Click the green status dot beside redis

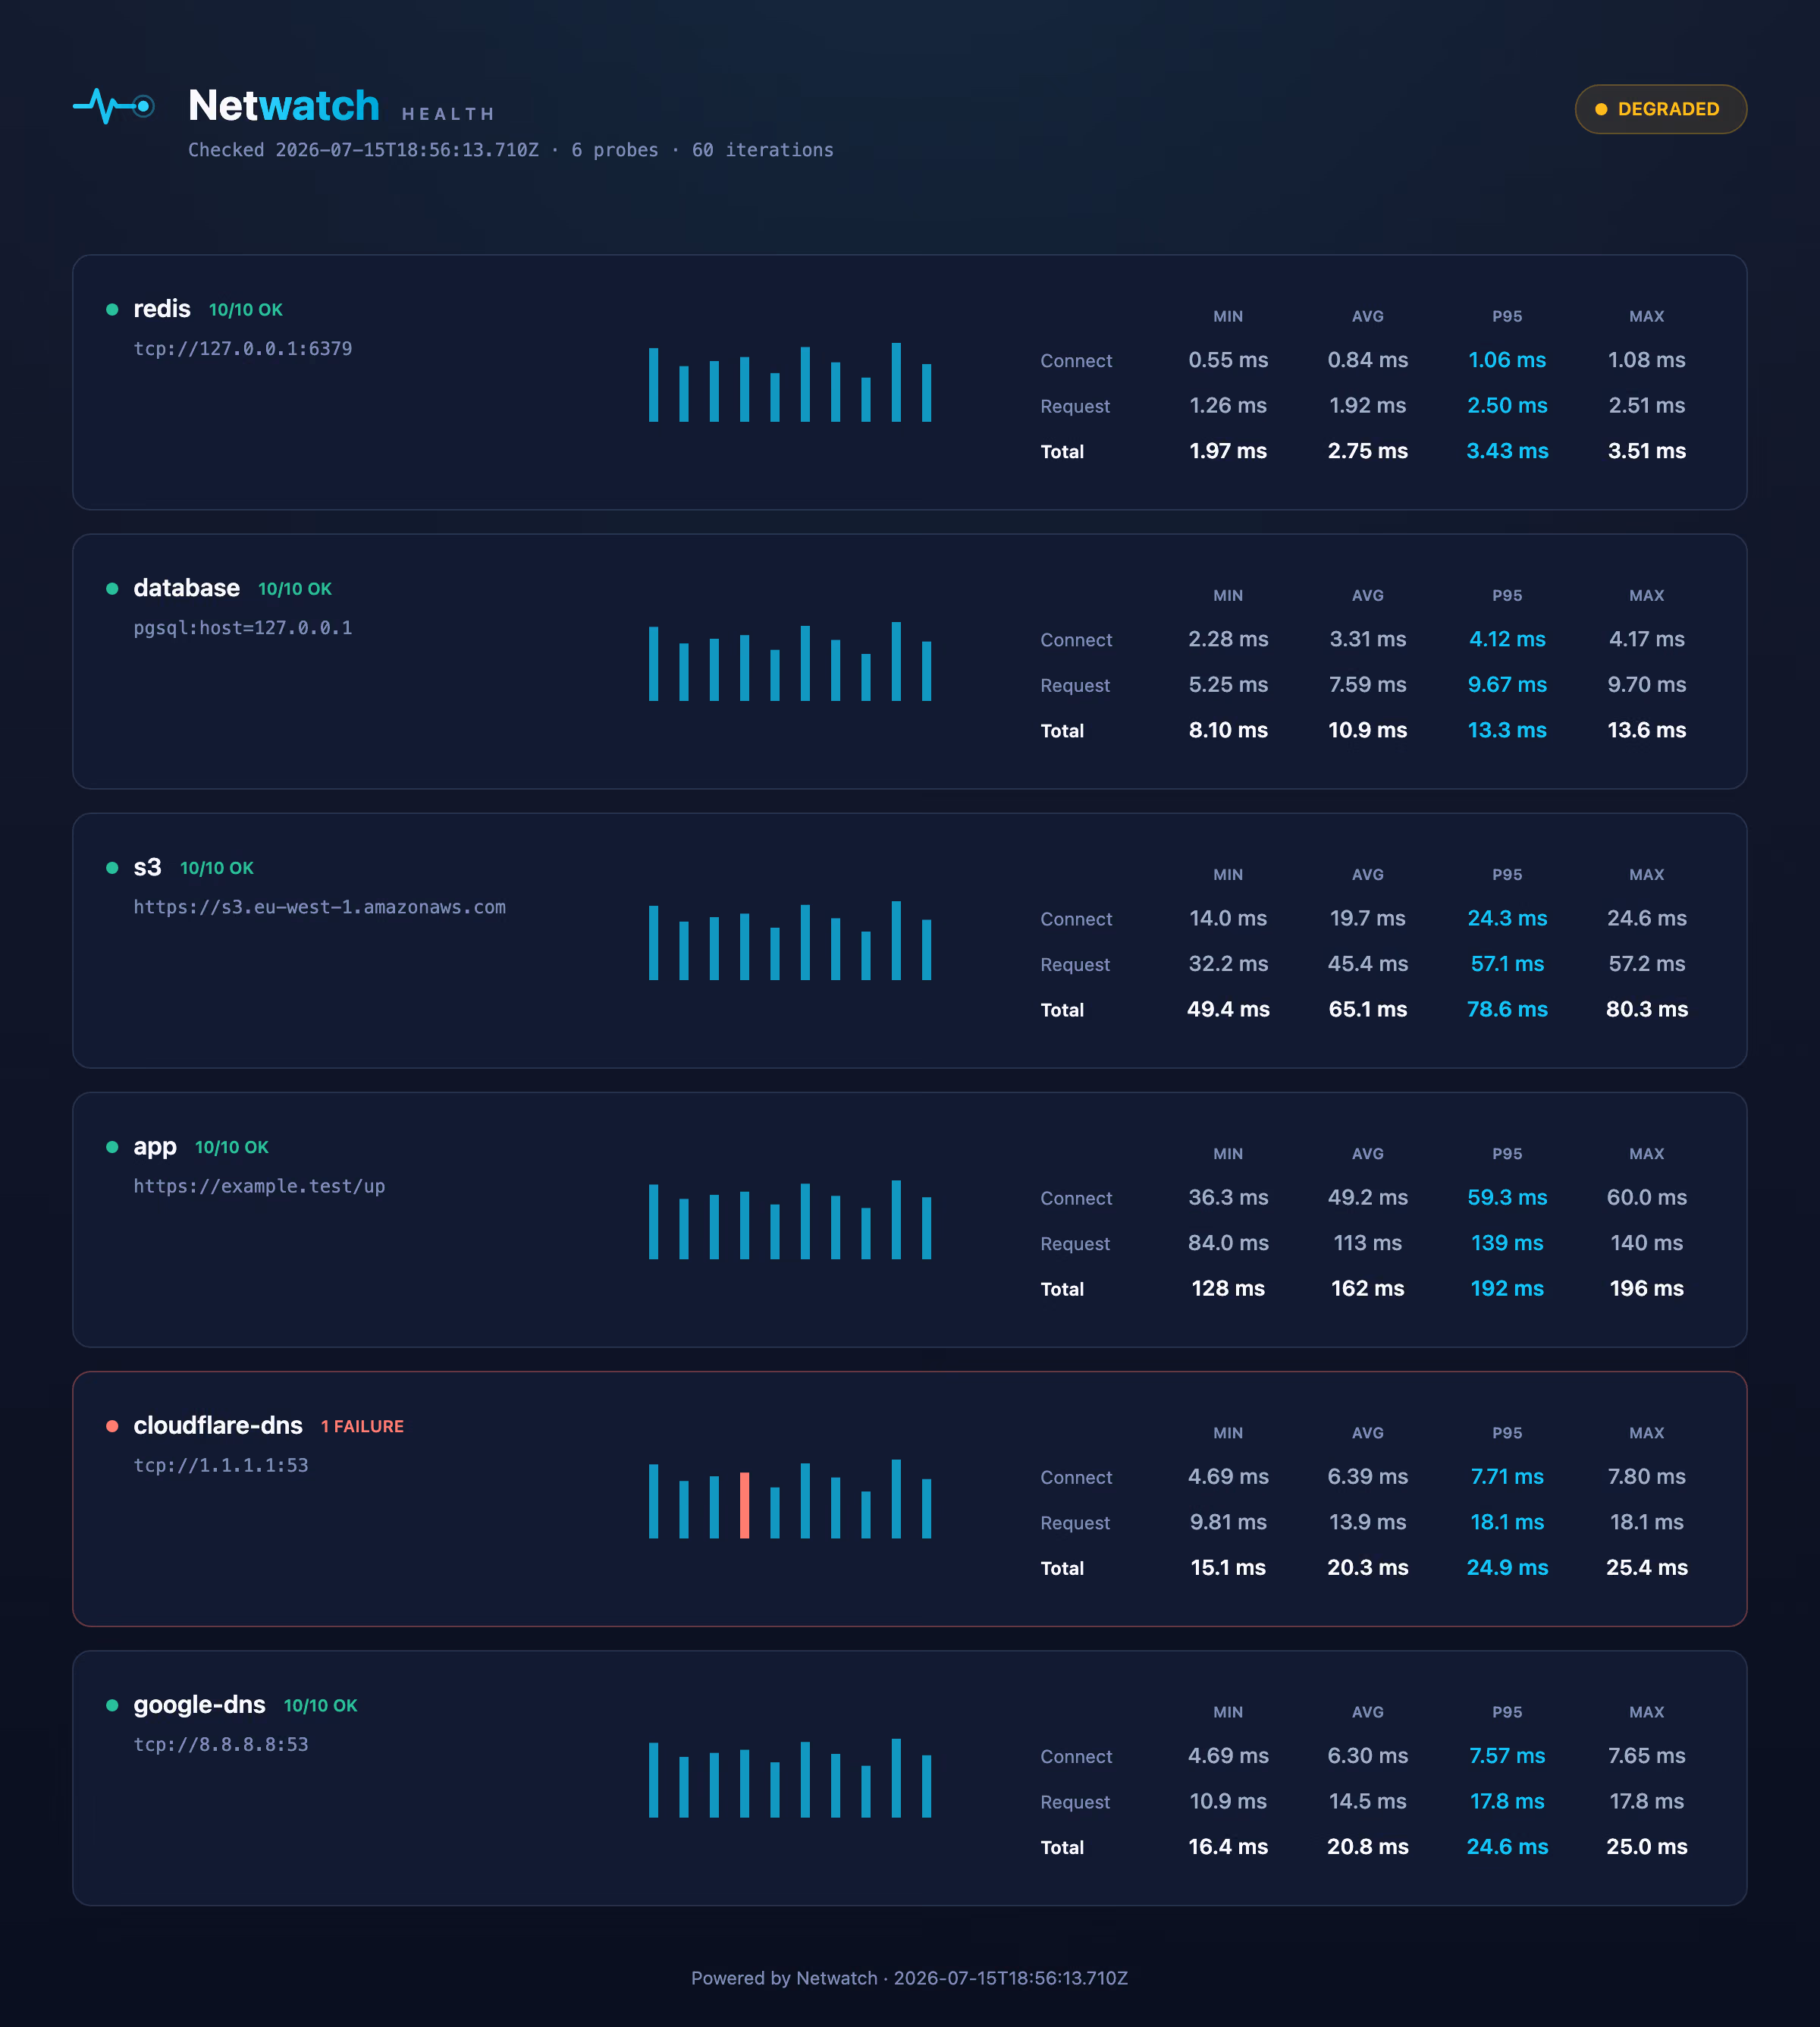(x=112, y=310)
